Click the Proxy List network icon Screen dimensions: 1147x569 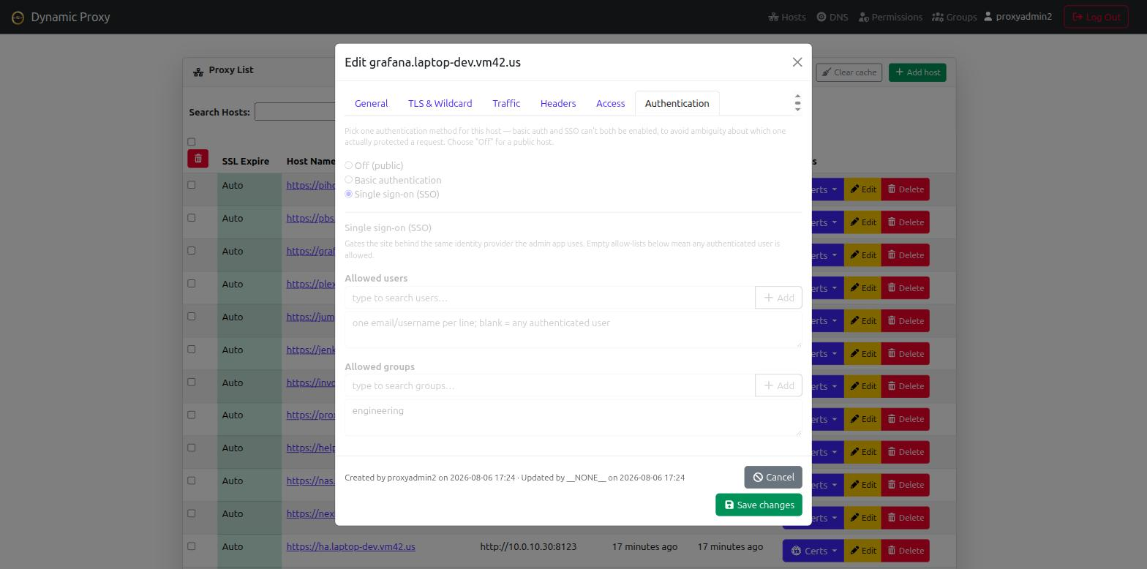point(198,72)
